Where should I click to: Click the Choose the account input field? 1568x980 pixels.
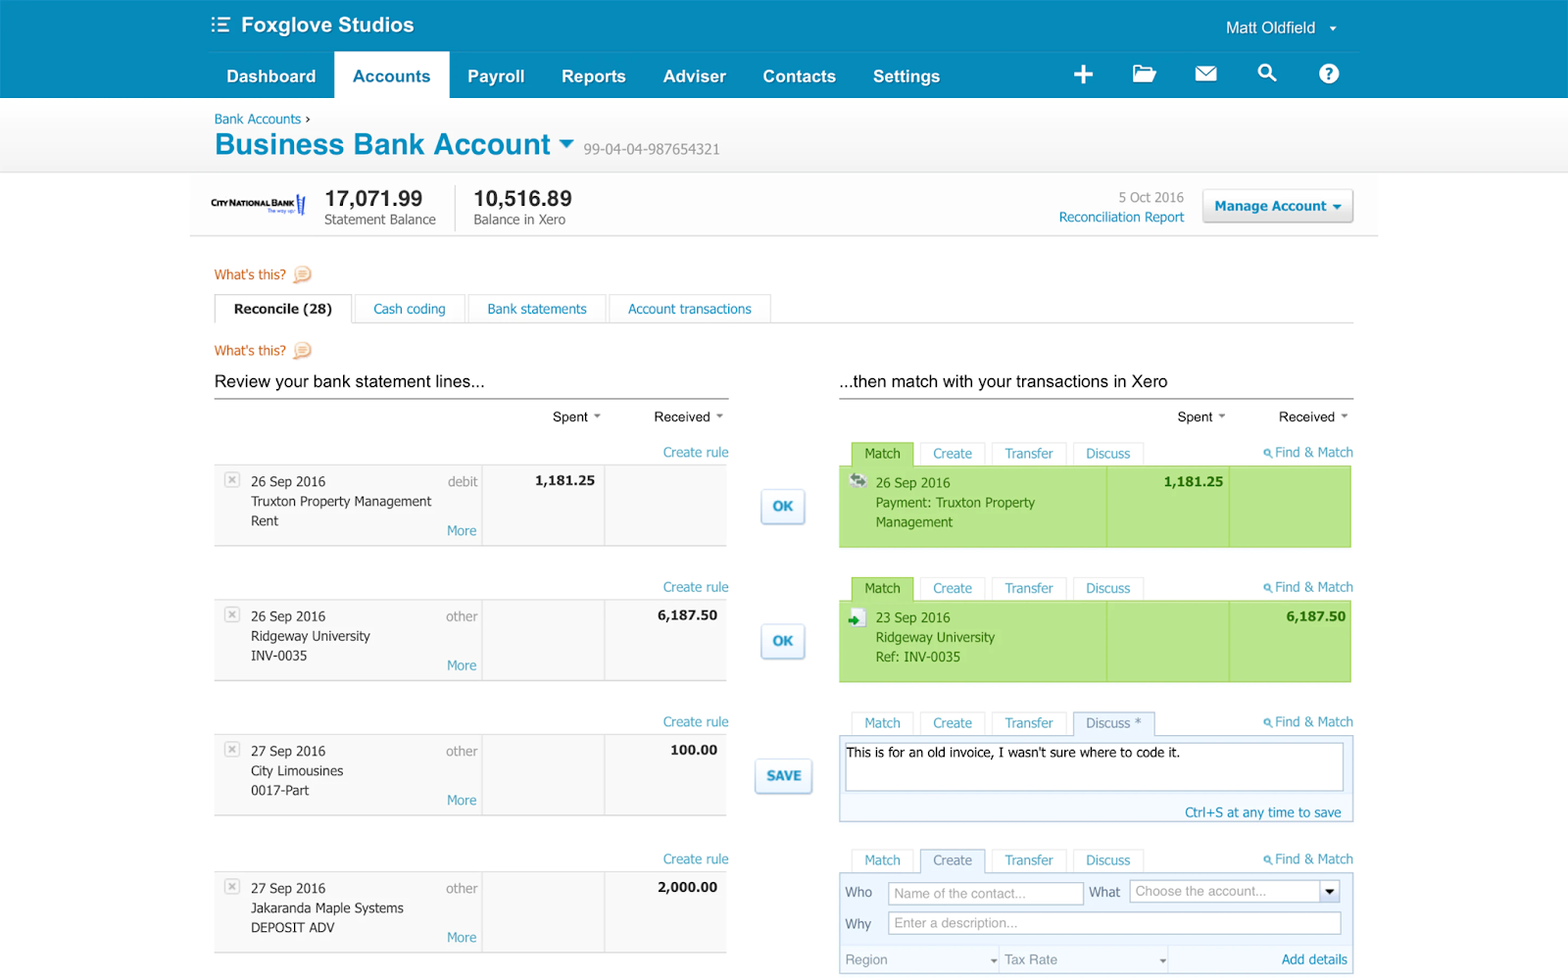1225,892
